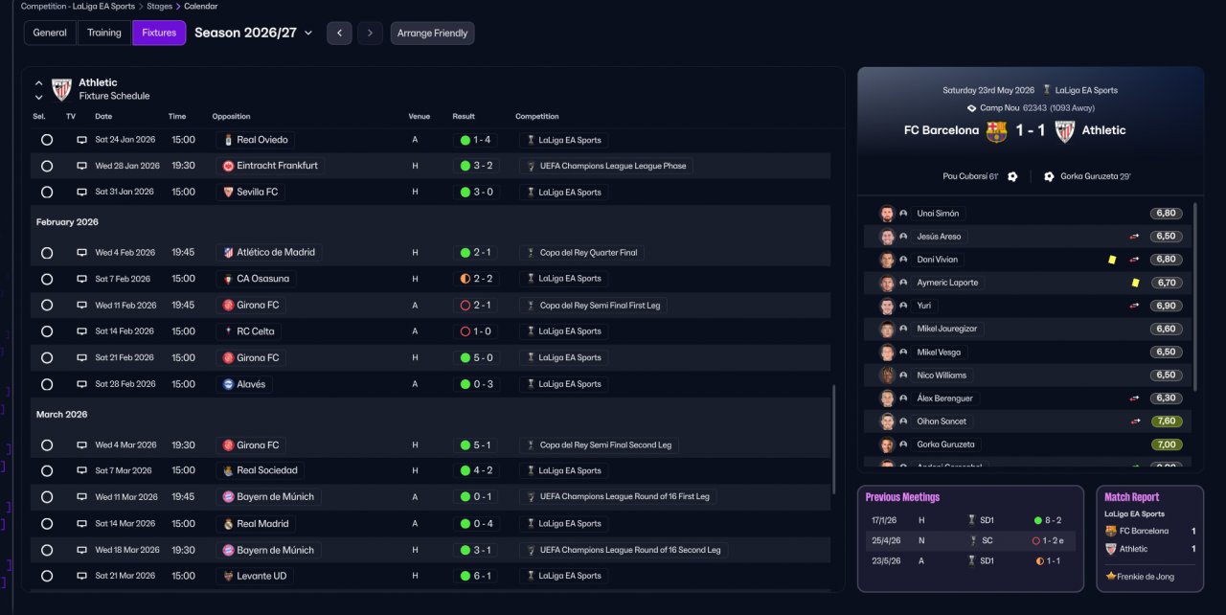
Task: Click Doni Vivian's yellow card icon
Action: (x=1112, y=260)
